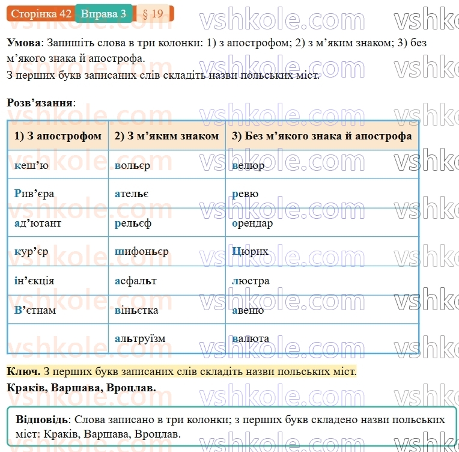Click the word 'альтруїзм' in the table
459x452 pixels.
coord(140,338)
